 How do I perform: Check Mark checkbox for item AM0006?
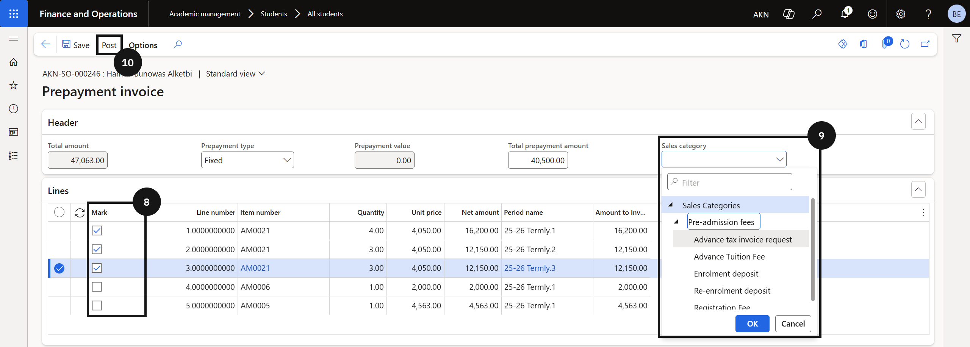[x=97, y=287]
